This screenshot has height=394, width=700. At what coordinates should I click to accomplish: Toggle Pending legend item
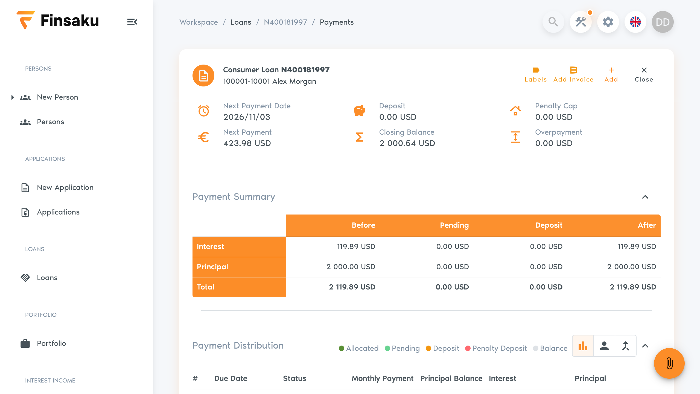pyautogui.click(x=402, y=348)
